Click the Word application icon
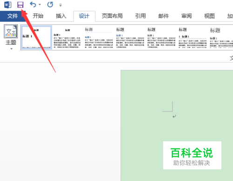 [x=7, y=5]
